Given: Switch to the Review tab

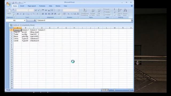Looking at the screenshot, I should pos(58,6).
